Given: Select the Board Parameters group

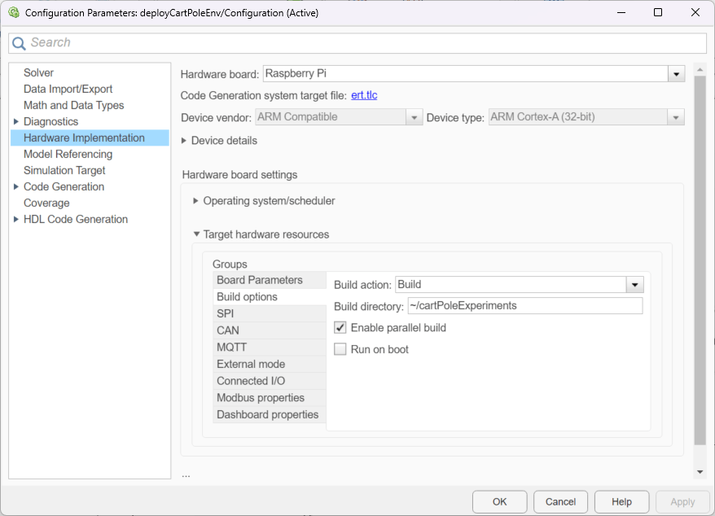Looking at the screenshot, I should coord(259,280).
